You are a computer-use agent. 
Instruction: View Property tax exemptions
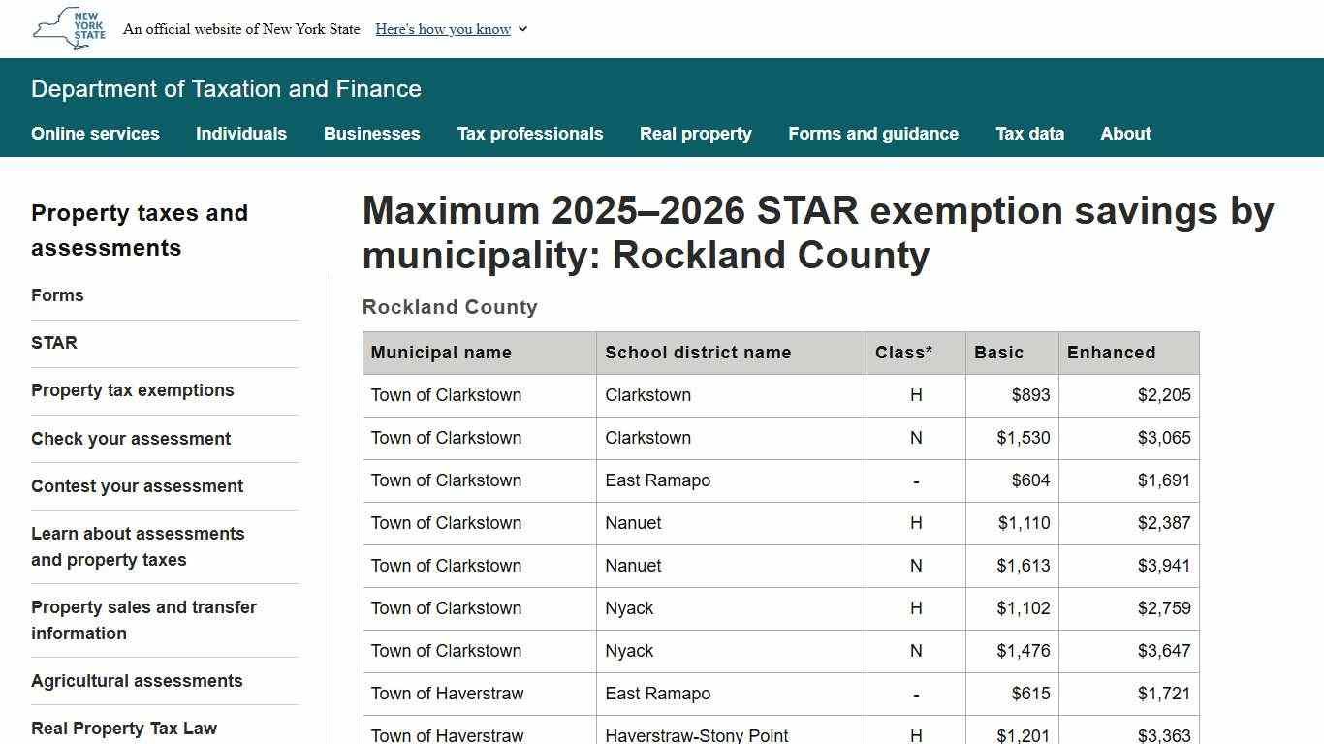(x=133, y=390)
